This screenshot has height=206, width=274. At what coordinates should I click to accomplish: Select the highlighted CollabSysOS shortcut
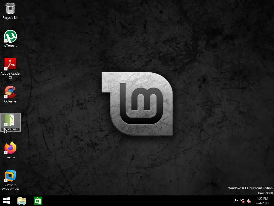coord(10,122)
